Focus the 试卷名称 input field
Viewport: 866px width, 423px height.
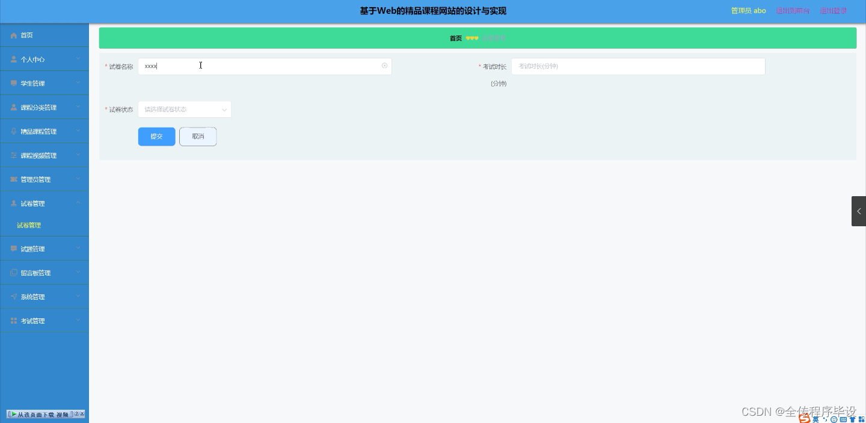pos(265,66)
